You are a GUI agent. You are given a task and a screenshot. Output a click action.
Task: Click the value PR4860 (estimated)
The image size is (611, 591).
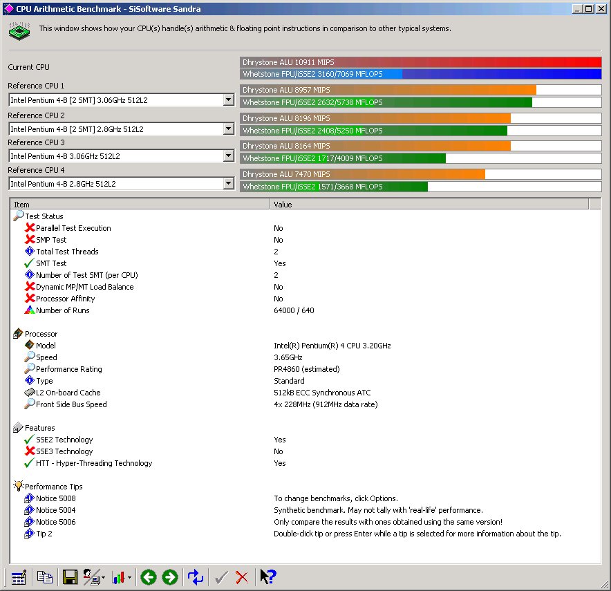tap(307, 369)
